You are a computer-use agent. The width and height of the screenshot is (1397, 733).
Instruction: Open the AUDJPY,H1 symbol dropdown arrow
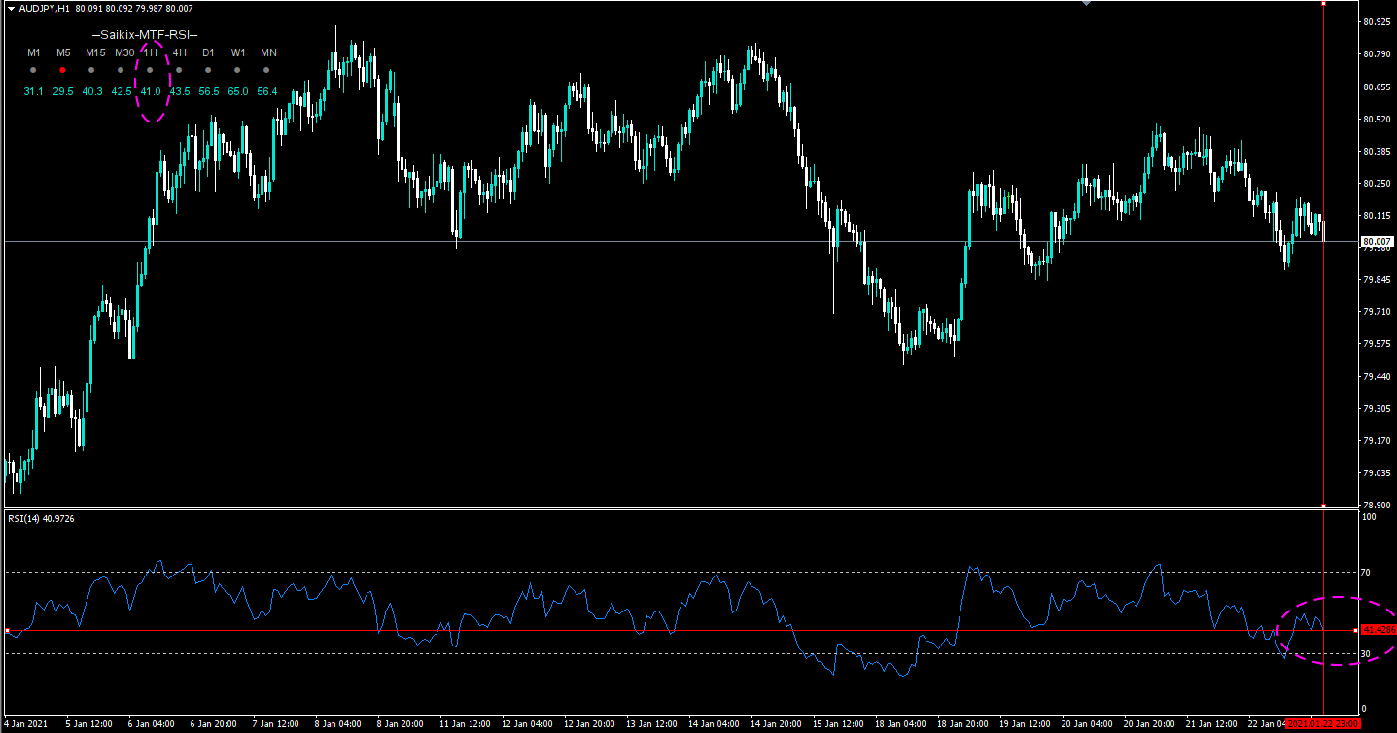[11, 8]
